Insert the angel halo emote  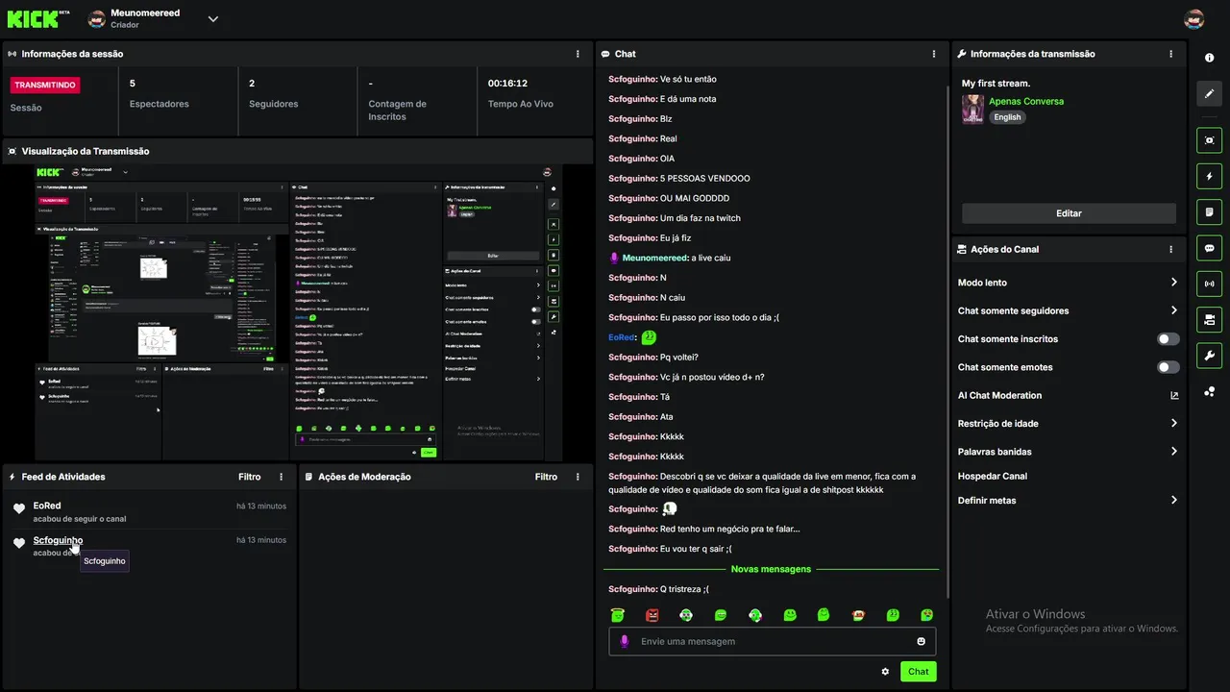[x=618, y=615]
